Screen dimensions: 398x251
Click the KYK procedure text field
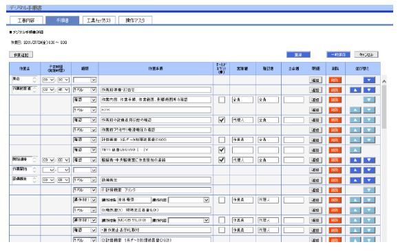[x=156, y=110]
